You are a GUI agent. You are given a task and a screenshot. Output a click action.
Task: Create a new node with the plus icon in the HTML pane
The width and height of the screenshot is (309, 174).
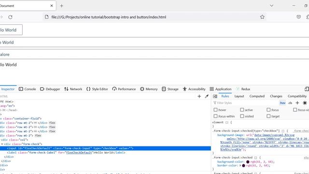tap(199, 96)
